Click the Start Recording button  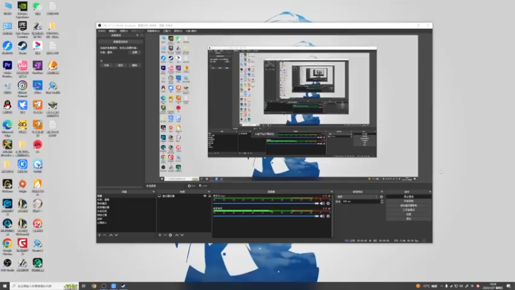click(x=409, y=201)
